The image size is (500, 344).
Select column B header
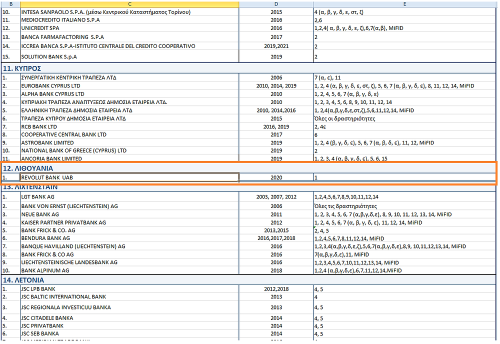coord(11,4)
